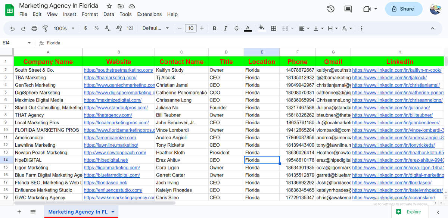This screenshot has height=218, width=448.
Task: Open the font family dropdown
Action: click(156, 28)
